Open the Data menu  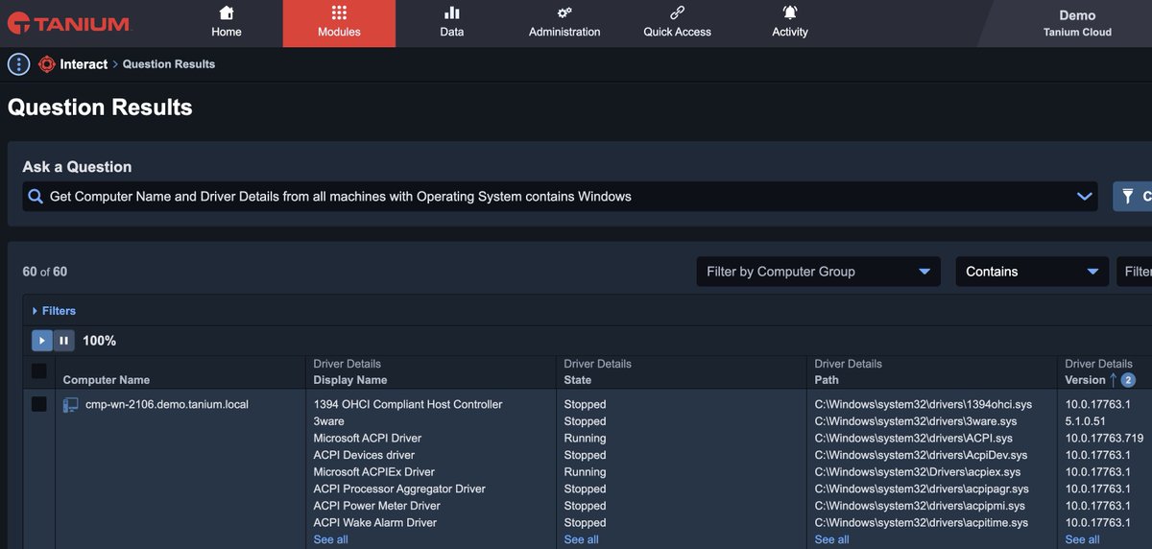[x=452, y=23]
